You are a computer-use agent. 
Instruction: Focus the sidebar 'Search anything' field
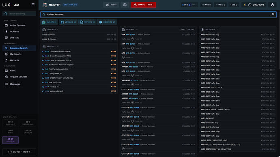tap(19, 13)
